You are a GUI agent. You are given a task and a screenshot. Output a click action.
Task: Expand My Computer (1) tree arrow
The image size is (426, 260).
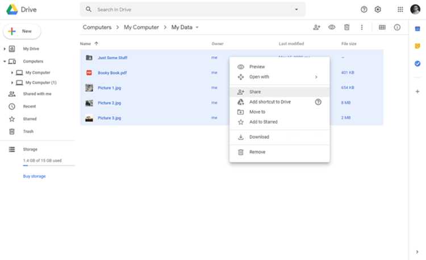point(12,82)
